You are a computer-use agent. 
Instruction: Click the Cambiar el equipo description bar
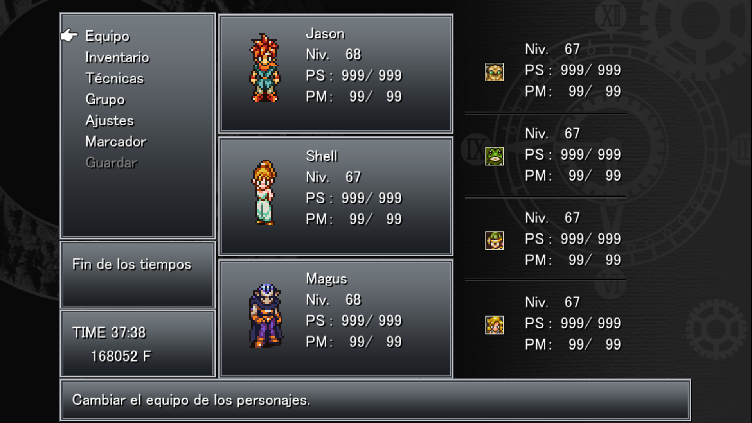pyautogui.click(x=375, y=400)
